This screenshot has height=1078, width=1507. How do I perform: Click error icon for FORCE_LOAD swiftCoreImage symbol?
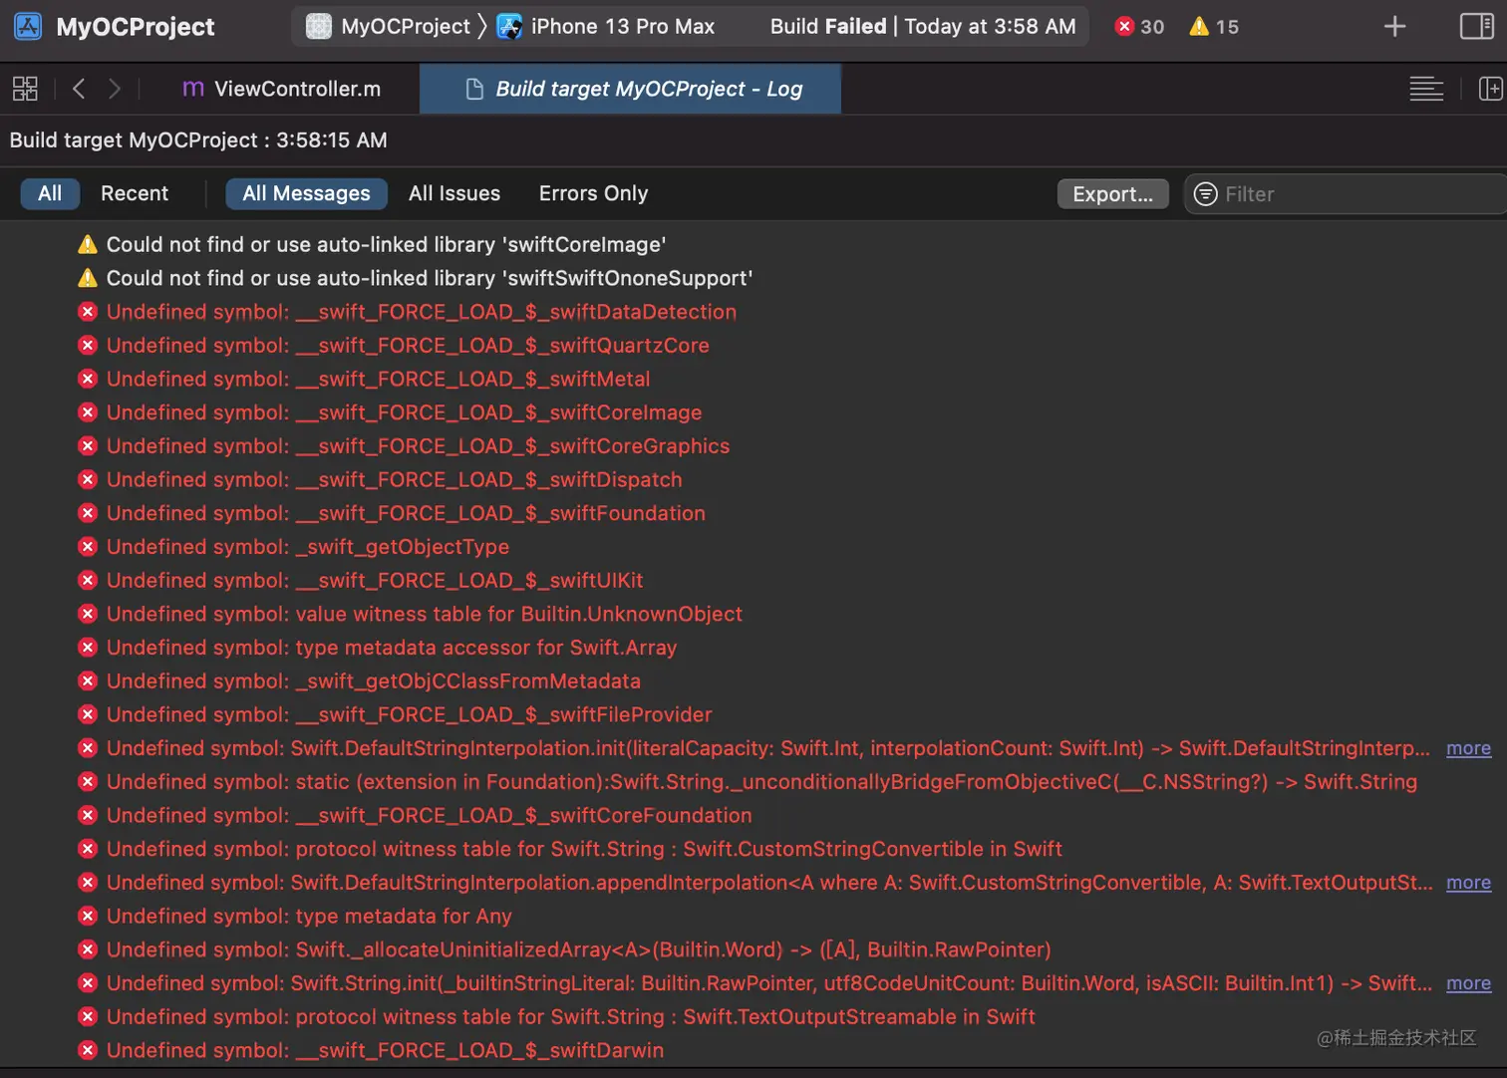pos(88,412)
